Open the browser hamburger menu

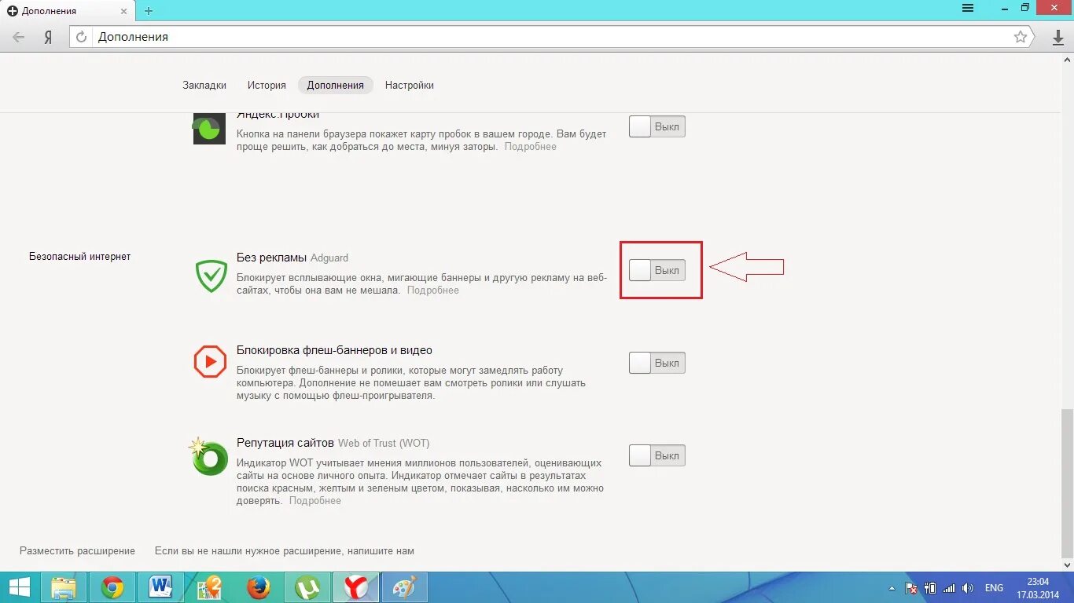coord(968,8)
